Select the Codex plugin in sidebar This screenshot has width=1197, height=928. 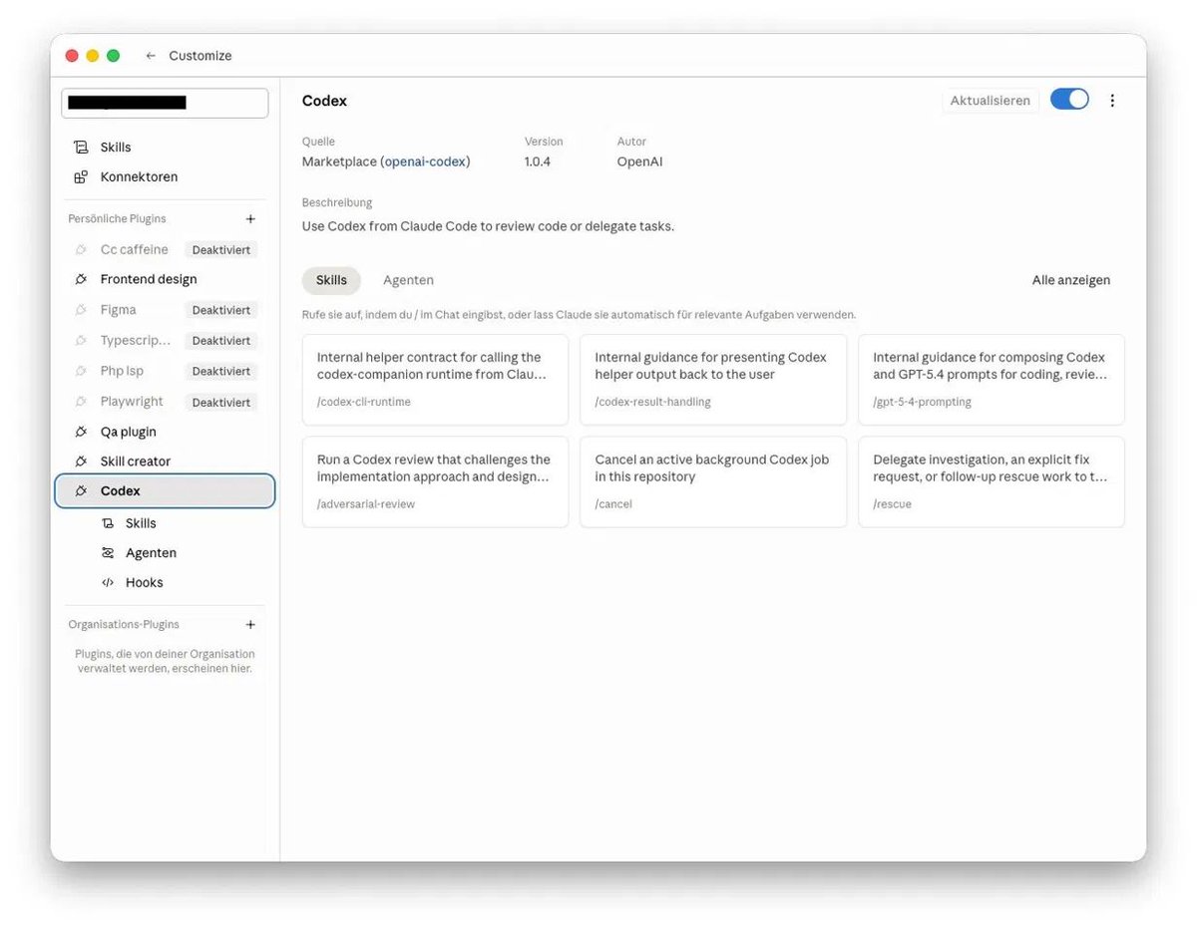click(x=165, y=491)
